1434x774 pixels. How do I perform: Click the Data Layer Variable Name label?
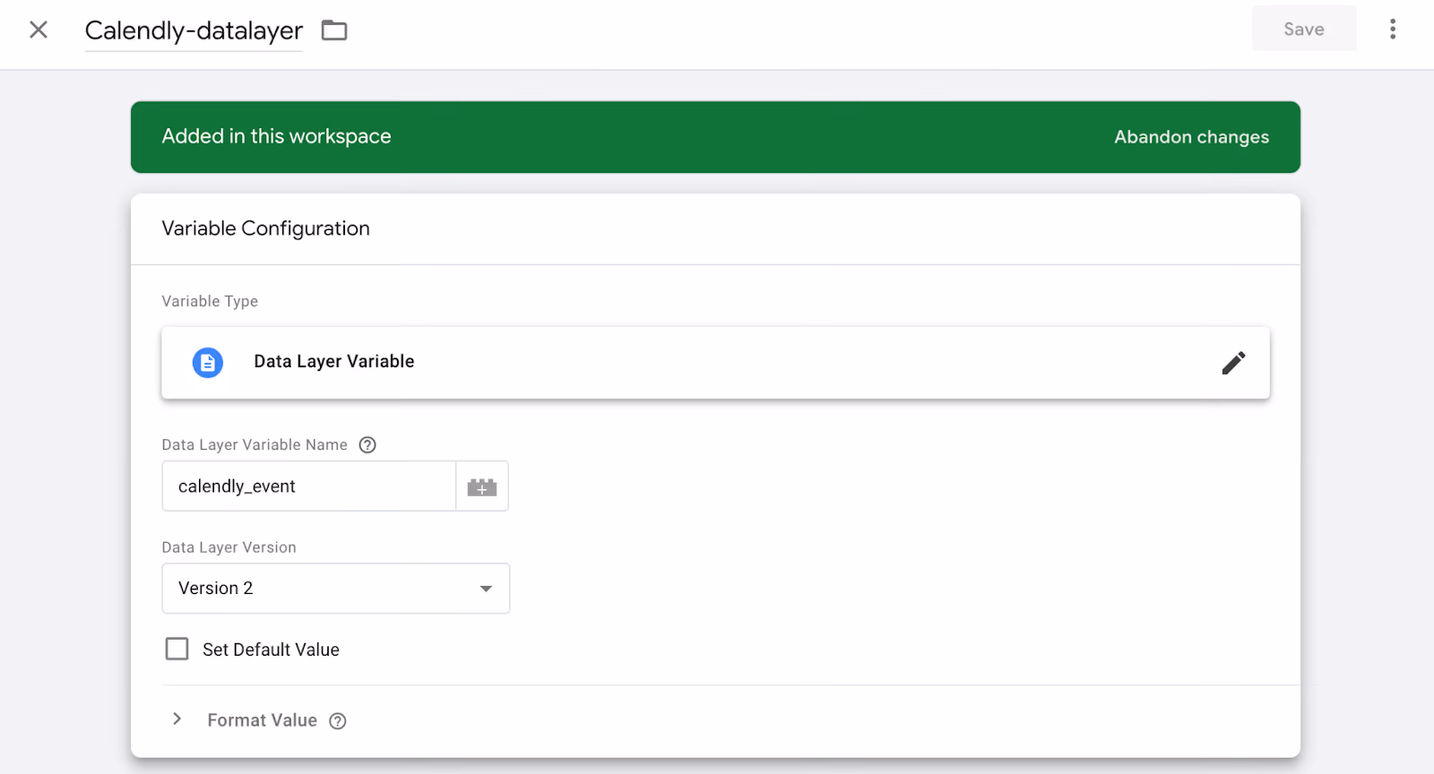255,445
